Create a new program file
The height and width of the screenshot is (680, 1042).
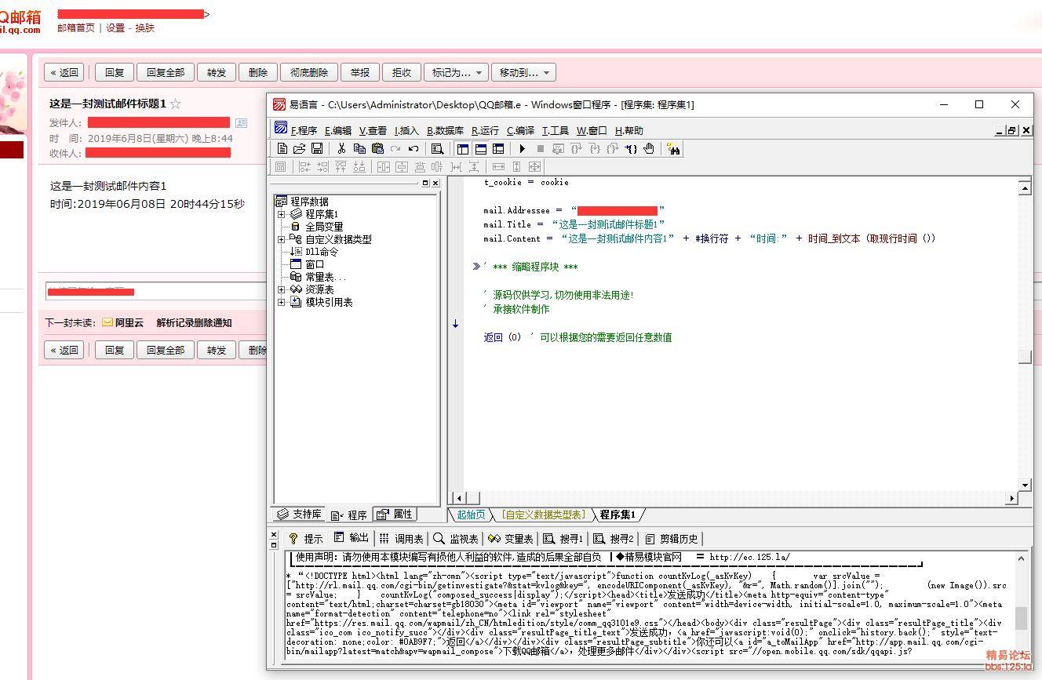pos(282,148)
